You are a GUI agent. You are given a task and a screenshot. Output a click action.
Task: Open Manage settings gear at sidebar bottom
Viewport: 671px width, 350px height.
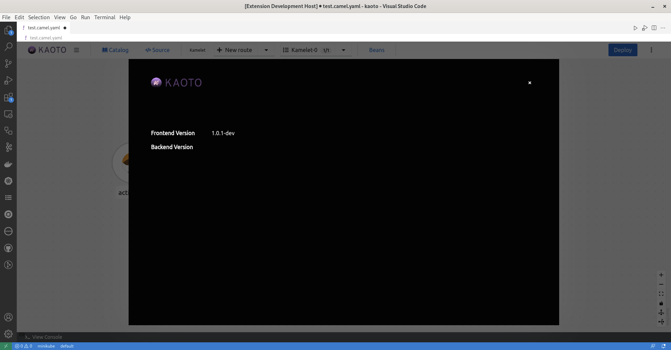pos(8,334)
